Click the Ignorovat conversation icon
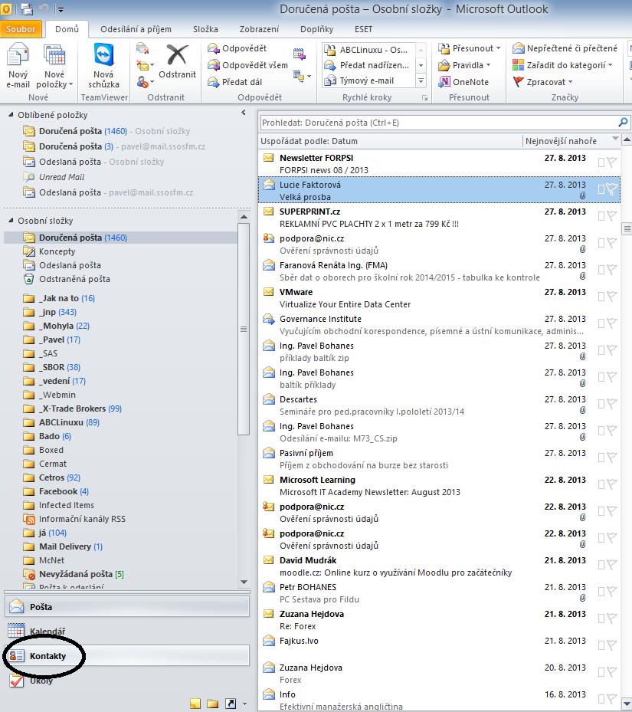 (x=142, y=48)
